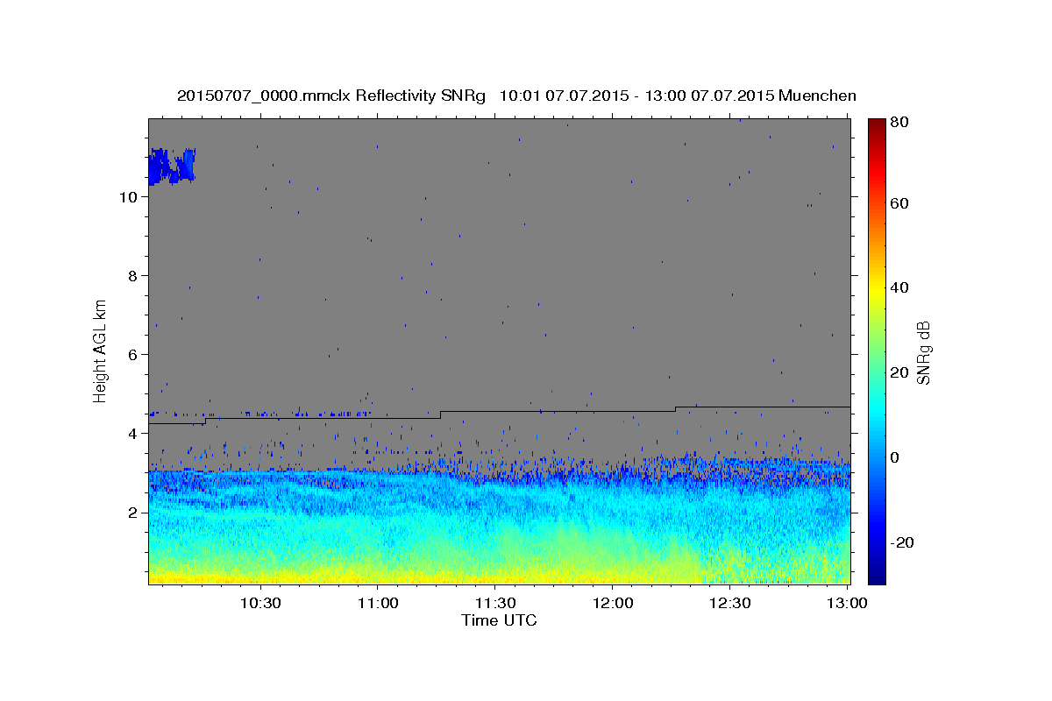Click the height tick label 4
The width and height of the screenshot is (1052, 701).
pos(132,434)
